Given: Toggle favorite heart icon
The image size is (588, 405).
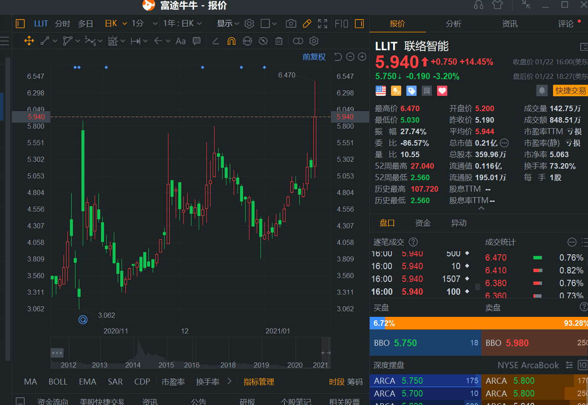Looking at the screenshot, I should pos(442,91).
